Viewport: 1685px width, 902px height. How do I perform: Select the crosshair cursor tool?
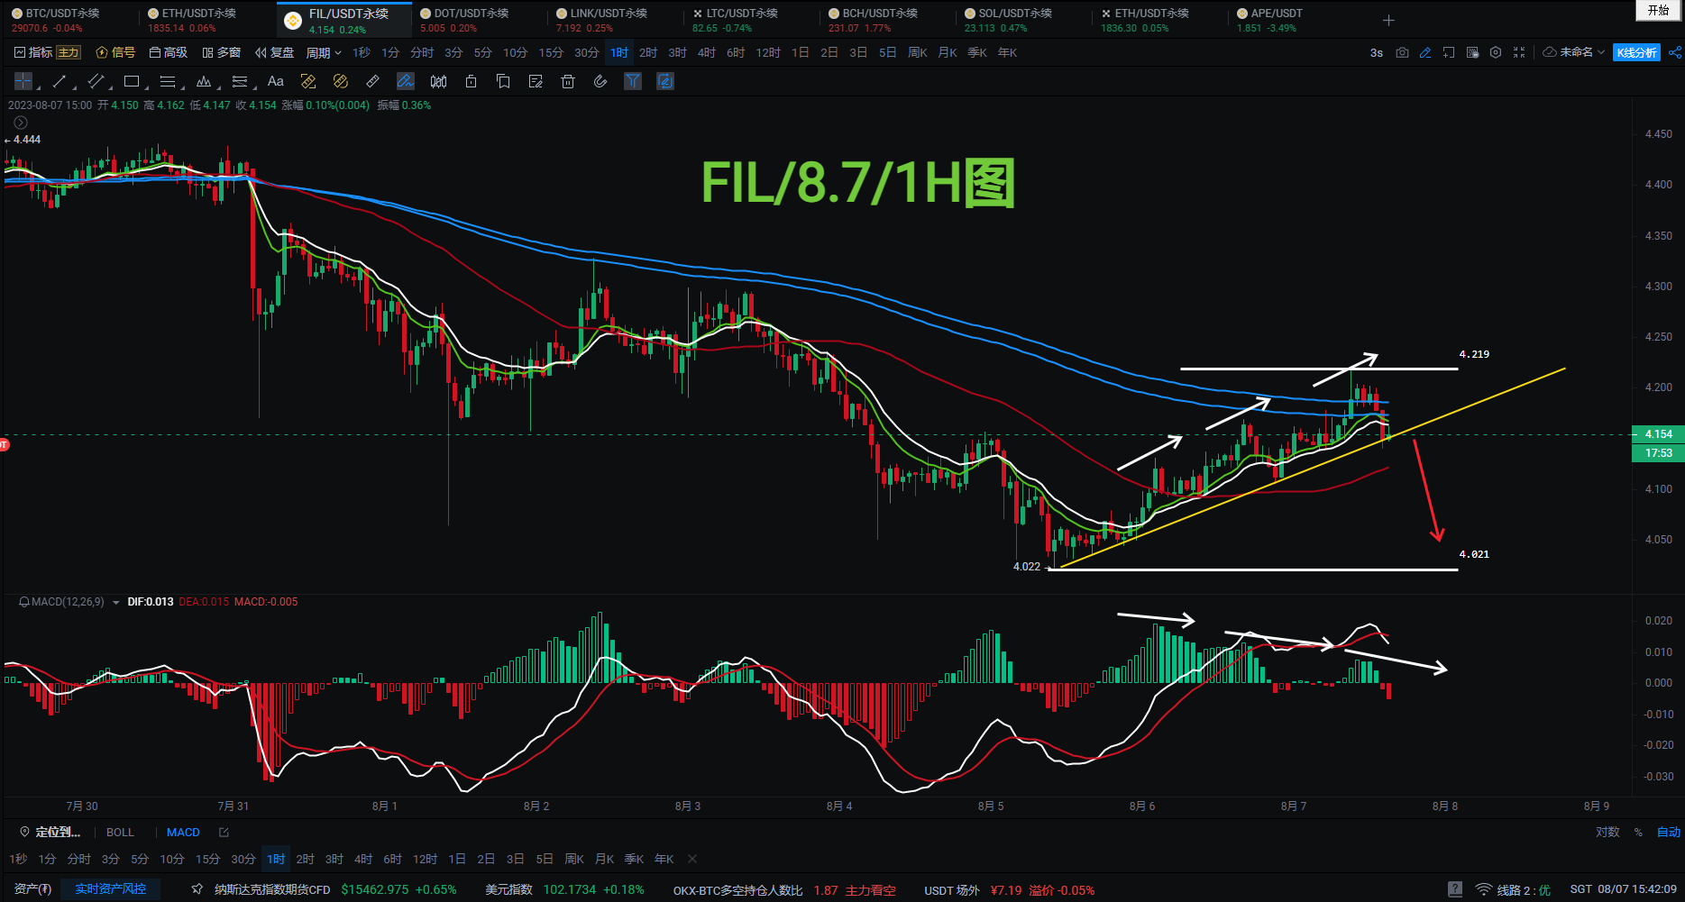coord(23,81)
